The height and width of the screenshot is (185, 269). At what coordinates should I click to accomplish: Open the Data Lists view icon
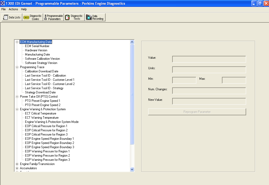click(x=6, y=17)
